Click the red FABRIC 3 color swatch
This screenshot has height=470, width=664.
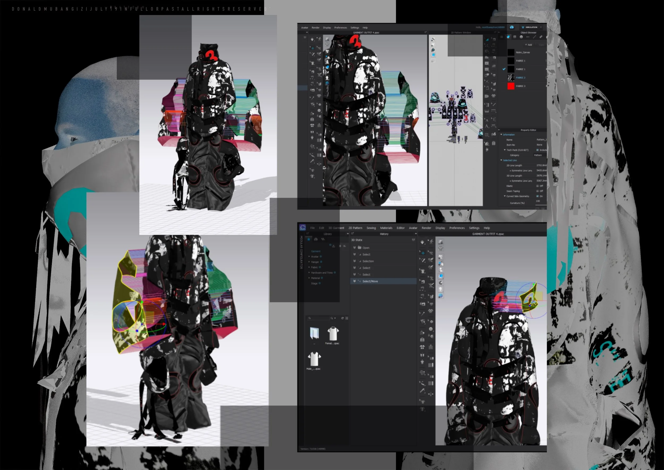pos(511,86)
